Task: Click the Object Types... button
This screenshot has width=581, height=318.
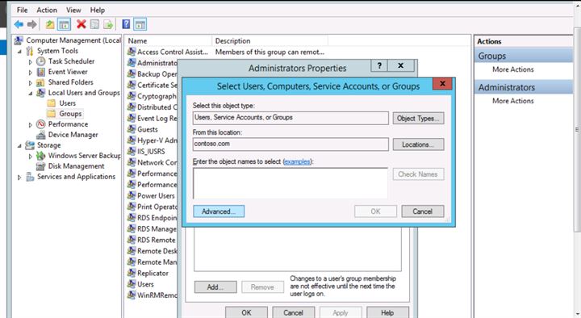Action: click(x=418, y=118)
